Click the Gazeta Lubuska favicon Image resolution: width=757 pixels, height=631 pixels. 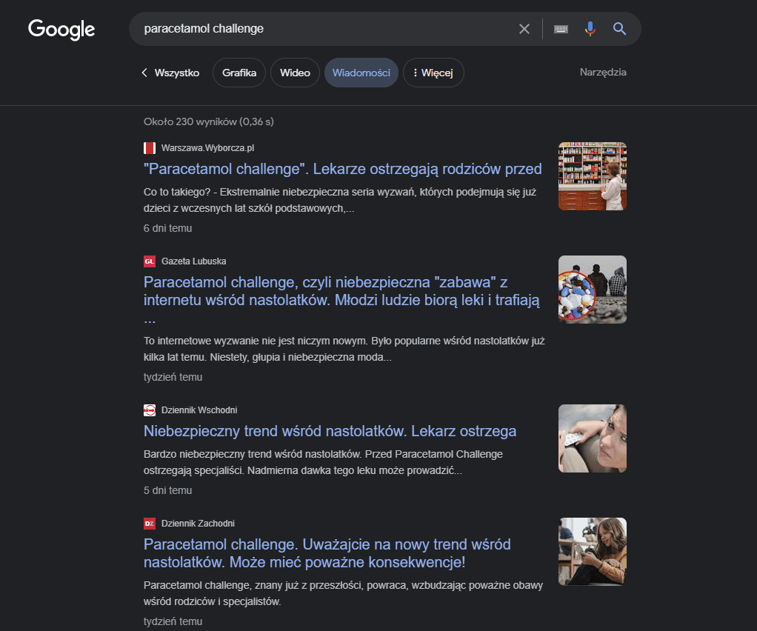[x=150, y=261]
